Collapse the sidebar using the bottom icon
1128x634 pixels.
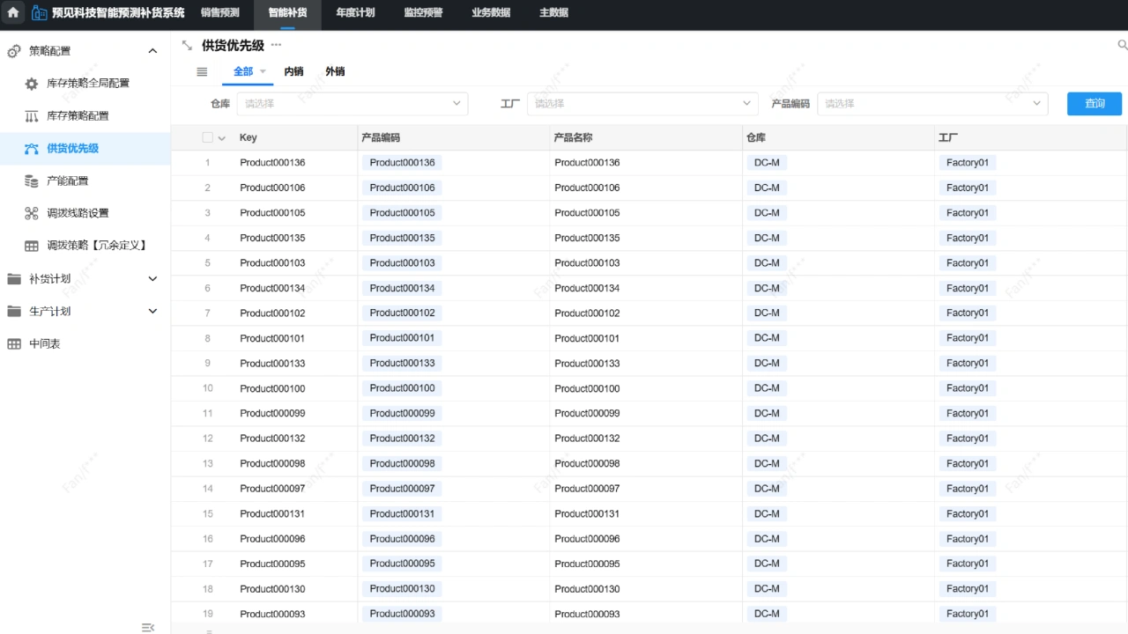click(148, 627)
